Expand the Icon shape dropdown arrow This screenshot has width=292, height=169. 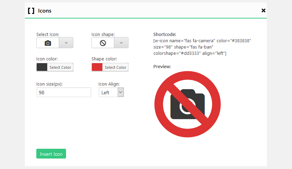(x=121, y=43)
